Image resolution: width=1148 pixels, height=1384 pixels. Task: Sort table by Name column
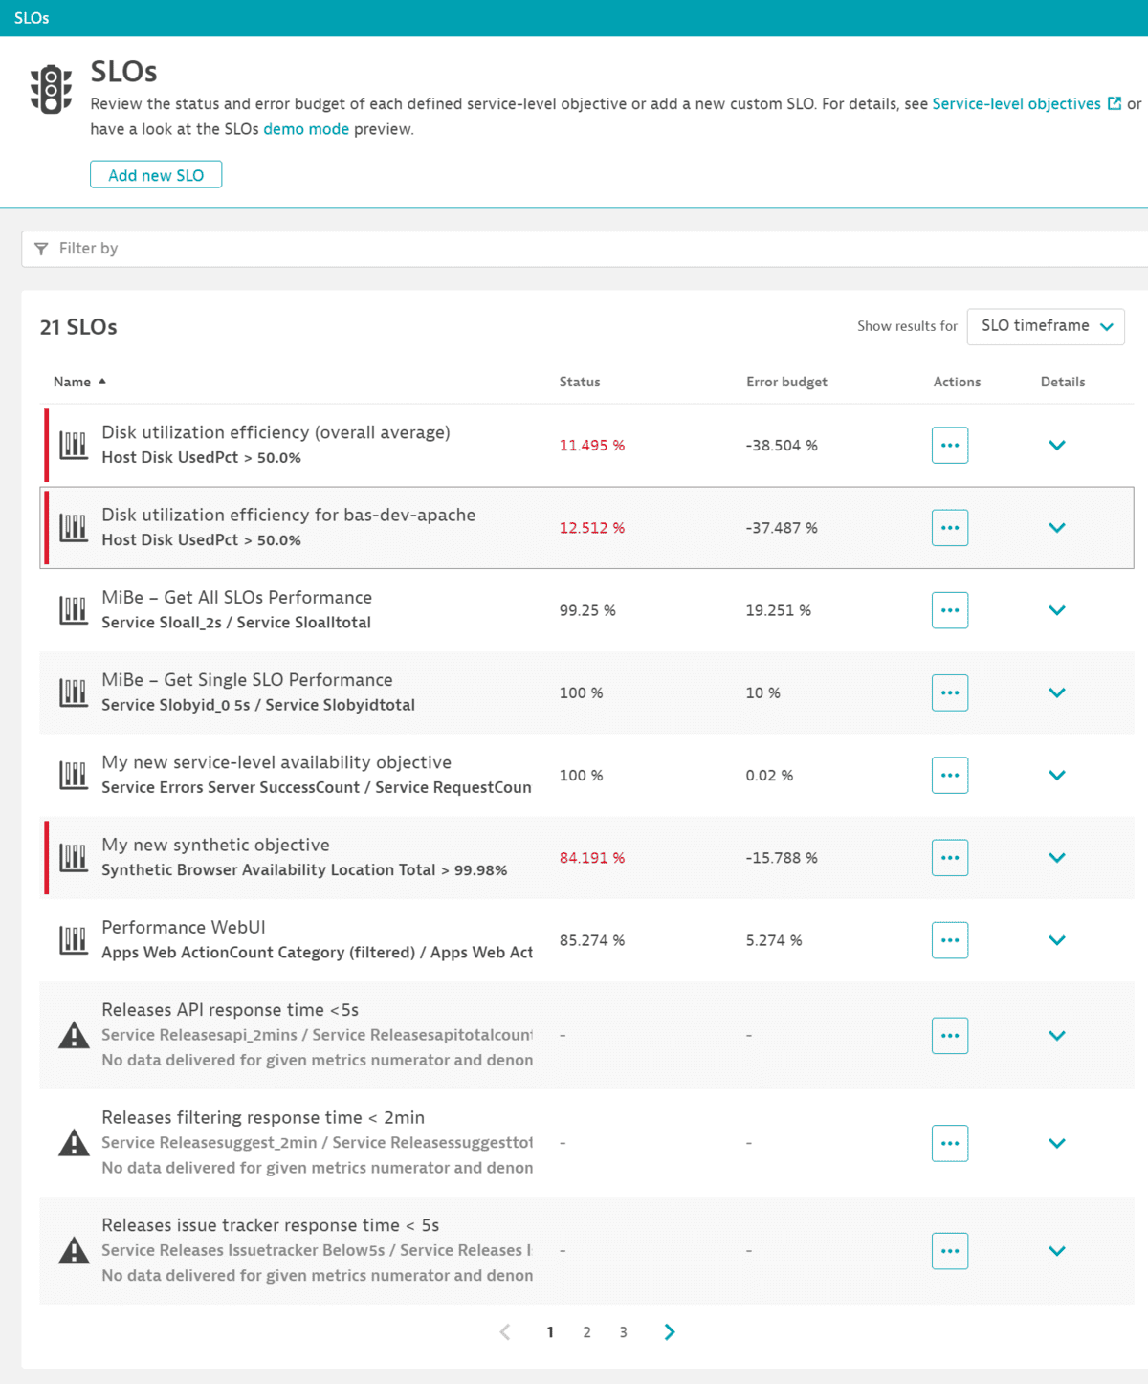[79, 382]
